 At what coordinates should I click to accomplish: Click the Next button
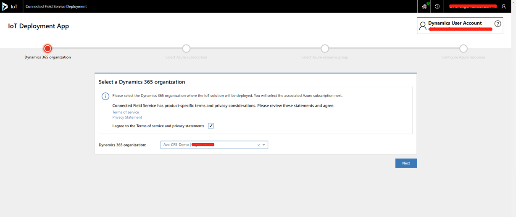point(406,163)
